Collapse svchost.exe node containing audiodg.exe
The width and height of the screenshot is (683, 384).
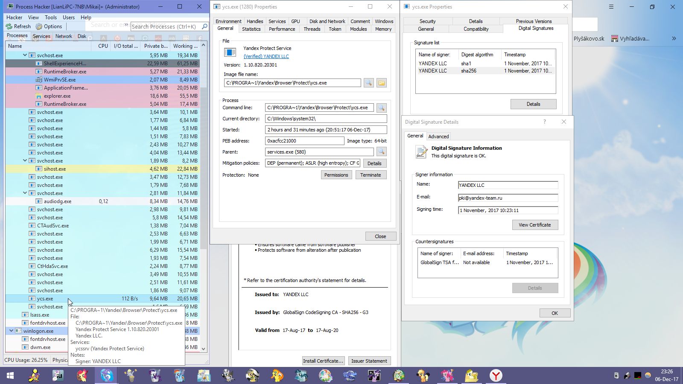[25, 193]
